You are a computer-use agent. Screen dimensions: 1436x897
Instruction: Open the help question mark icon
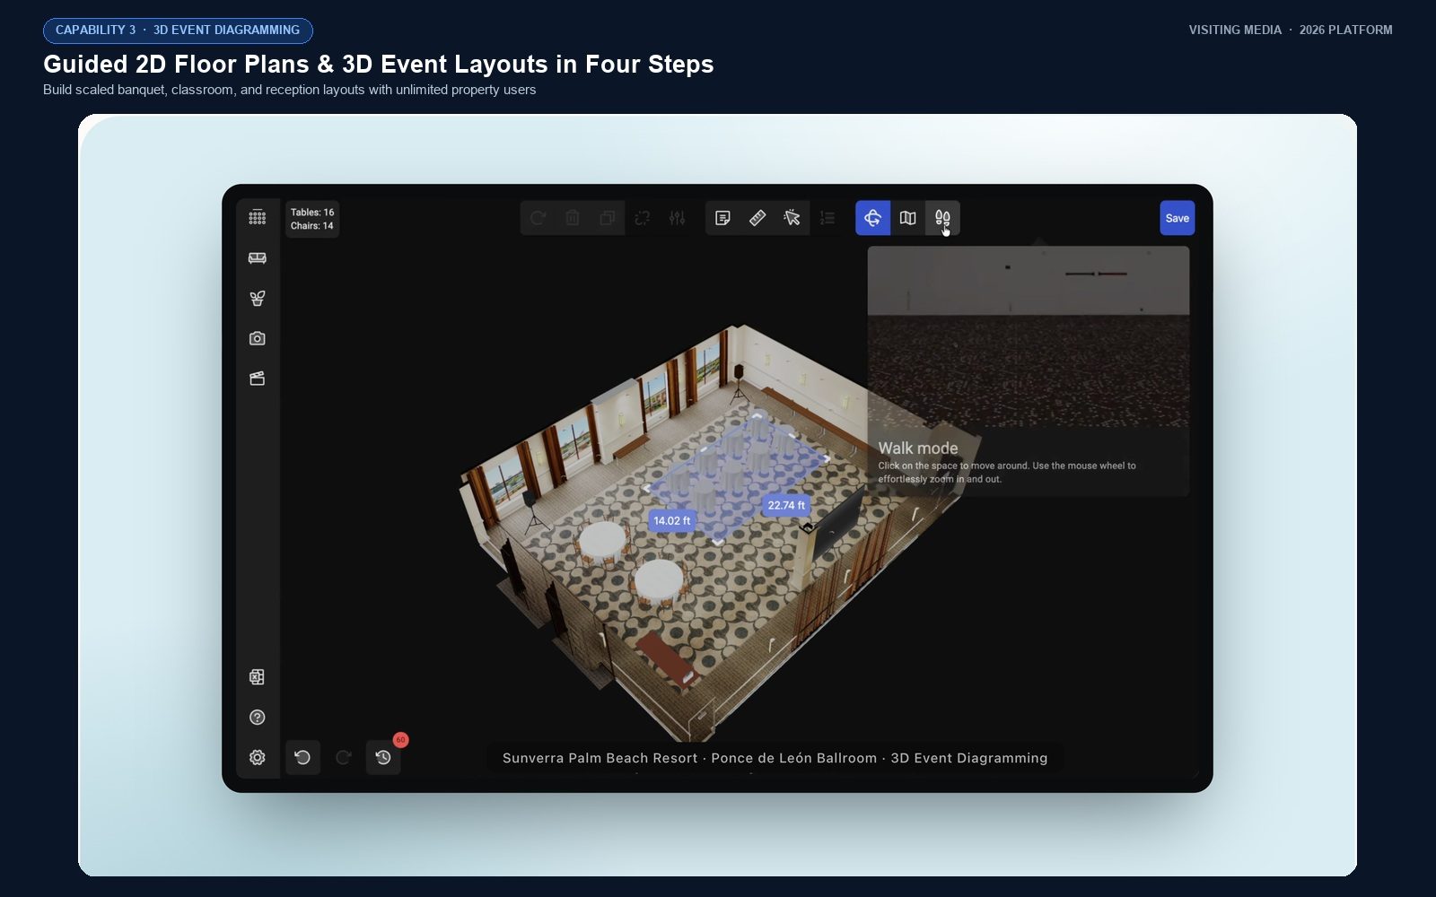point(257,718)
